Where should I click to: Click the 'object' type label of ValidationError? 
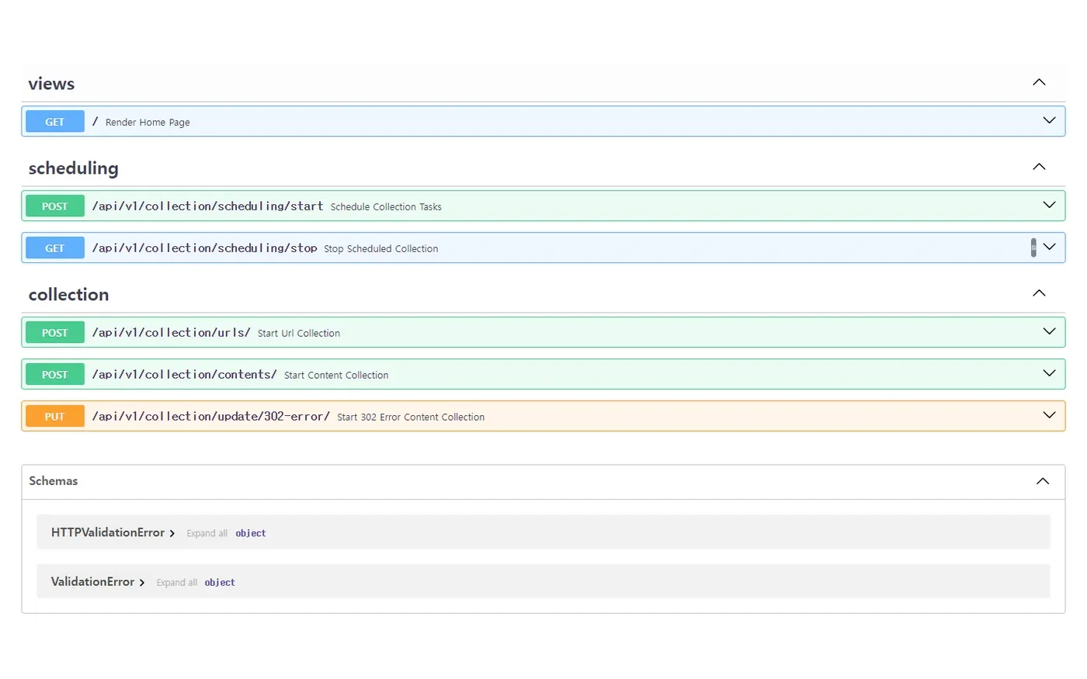pyautogui.click(x=220, y=583)
